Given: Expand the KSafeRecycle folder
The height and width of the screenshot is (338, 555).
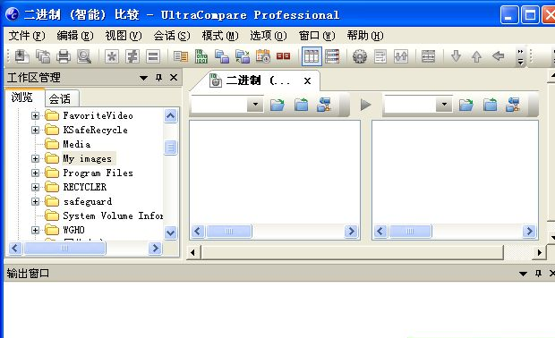Looking at the screenshot, I should click(x=35, y=131).
